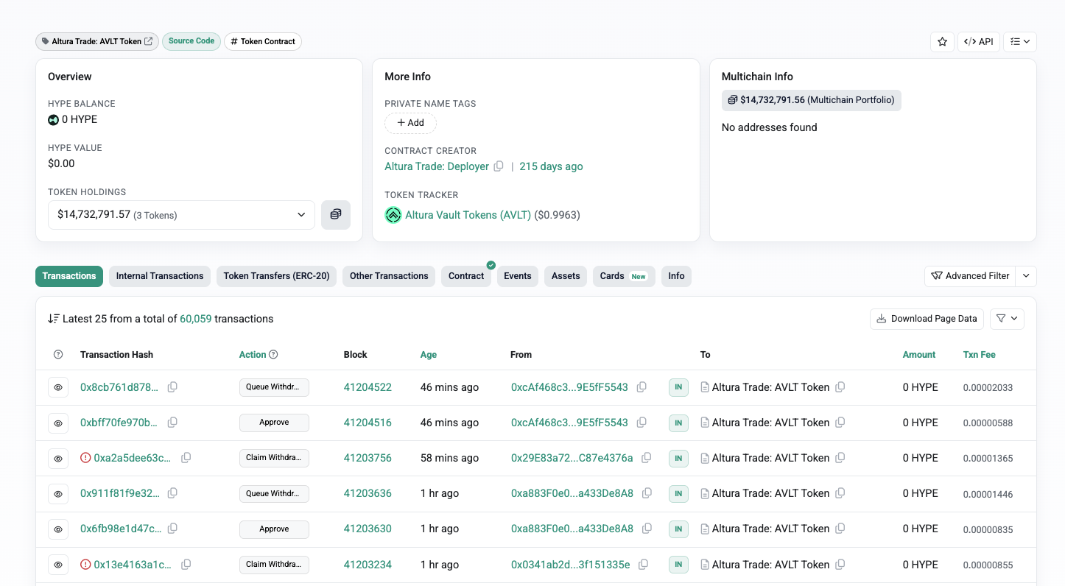The height and width of the screenshot is (586, 1065).
Task: Preview transaction 0x6fb98e1d47c with the eye button
Action: (58, 529)
